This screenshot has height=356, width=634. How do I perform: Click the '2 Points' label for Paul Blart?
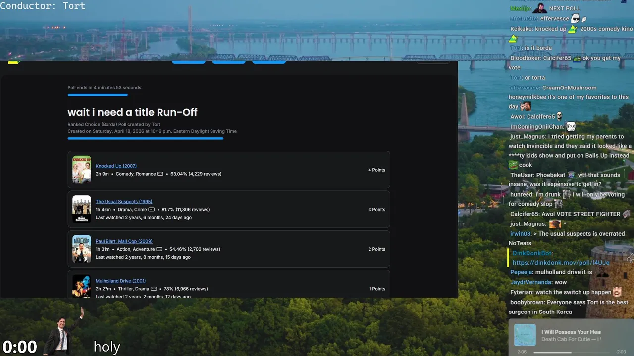point(376,249)
